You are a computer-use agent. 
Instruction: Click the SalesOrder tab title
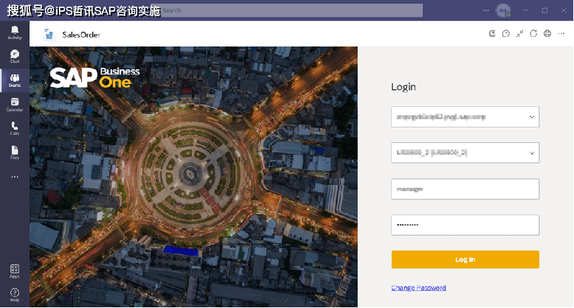pos(81,35)
